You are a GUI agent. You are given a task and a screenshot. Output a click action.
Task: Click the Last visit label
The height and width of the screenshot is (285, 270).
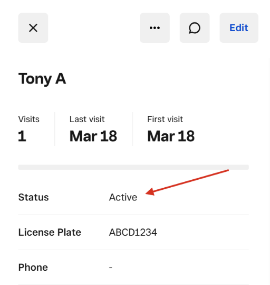pyautogui.click(x=87, y=119)
